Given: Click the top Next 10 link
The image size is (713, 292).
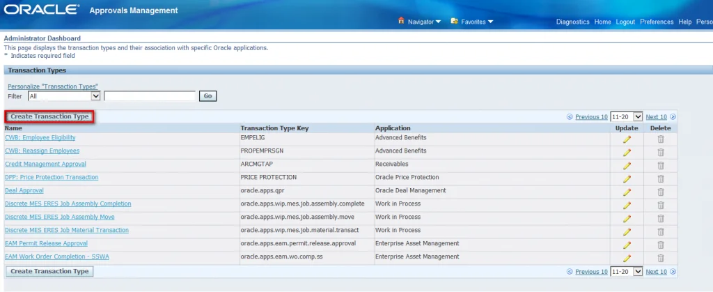Looking at the screenshot, I should click(656, 117).
